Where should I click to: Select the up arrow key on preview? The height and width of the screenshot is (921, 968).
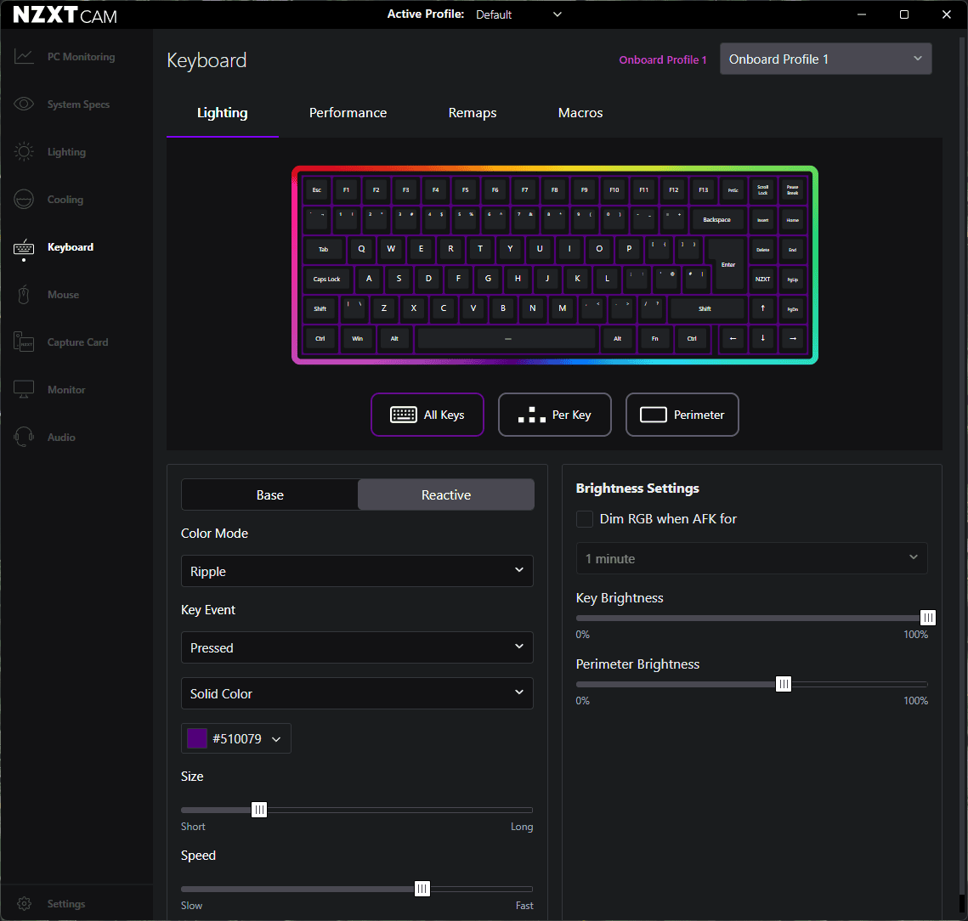pos(762,308)
